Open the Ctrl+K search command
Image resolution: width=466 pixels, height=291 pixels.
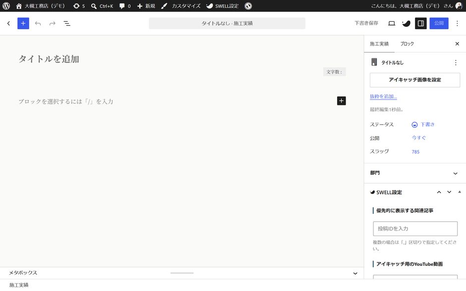click(x=102, y=6)
